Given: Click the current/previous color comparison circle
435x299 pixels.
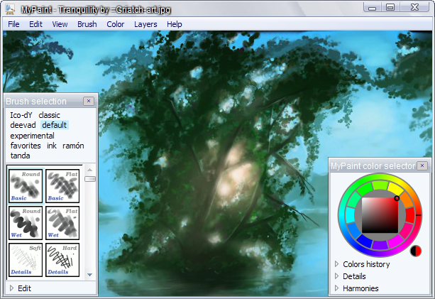Looking at the screenshot, I should [416, 251].
